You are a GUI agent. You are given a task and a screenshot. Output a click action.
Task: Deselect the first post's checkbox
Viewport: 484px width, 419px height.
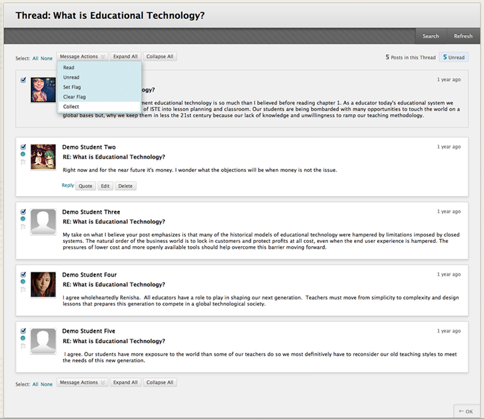(23, 80)
